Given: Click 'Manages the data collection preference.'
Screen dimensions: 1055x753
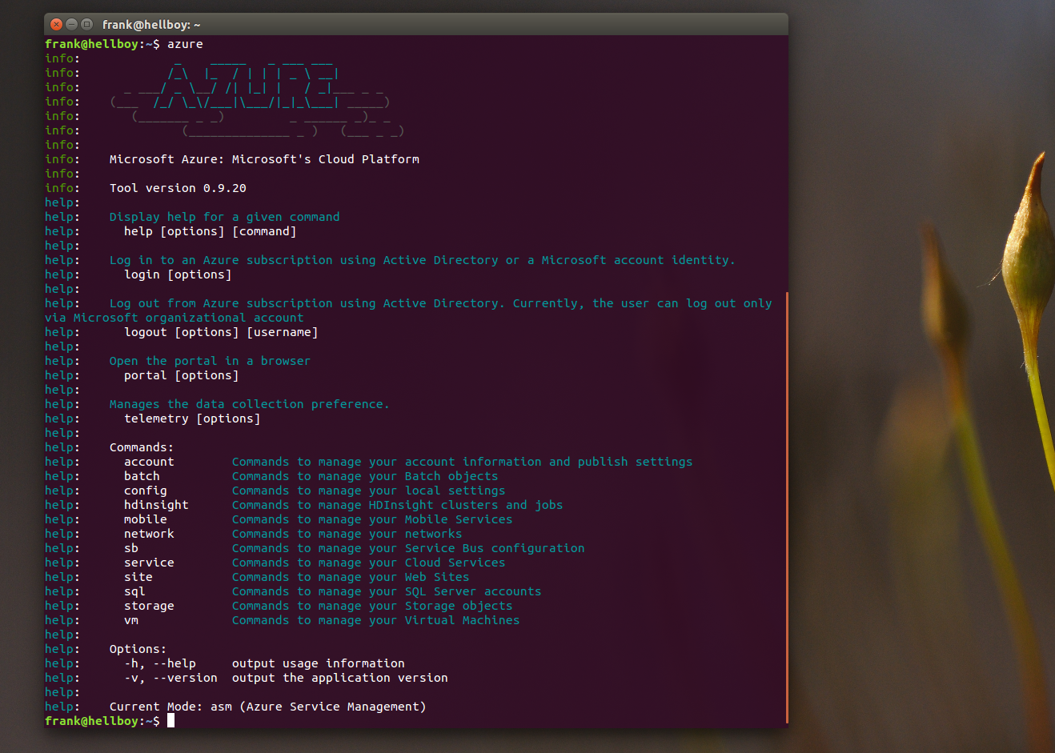Looking at the screenshot, I should coord(249,404).
